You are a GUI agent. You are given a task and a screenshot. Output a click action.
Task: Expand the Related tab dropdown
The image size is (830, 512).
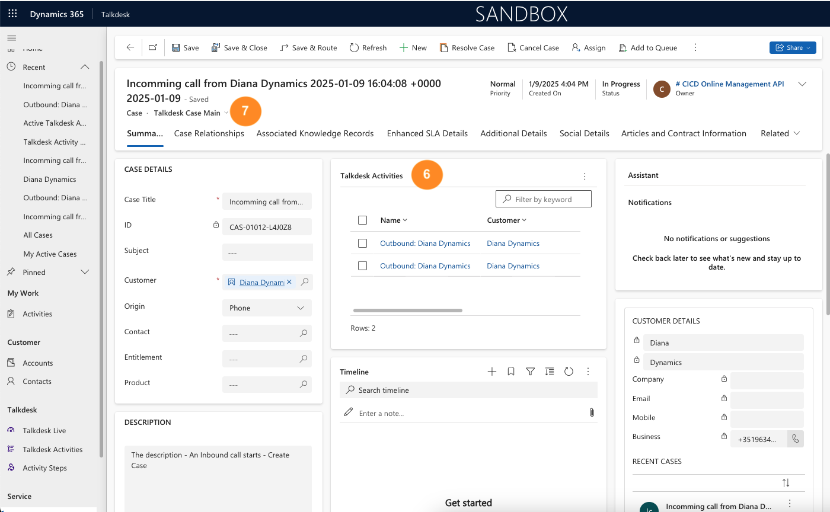click(780, 133)
